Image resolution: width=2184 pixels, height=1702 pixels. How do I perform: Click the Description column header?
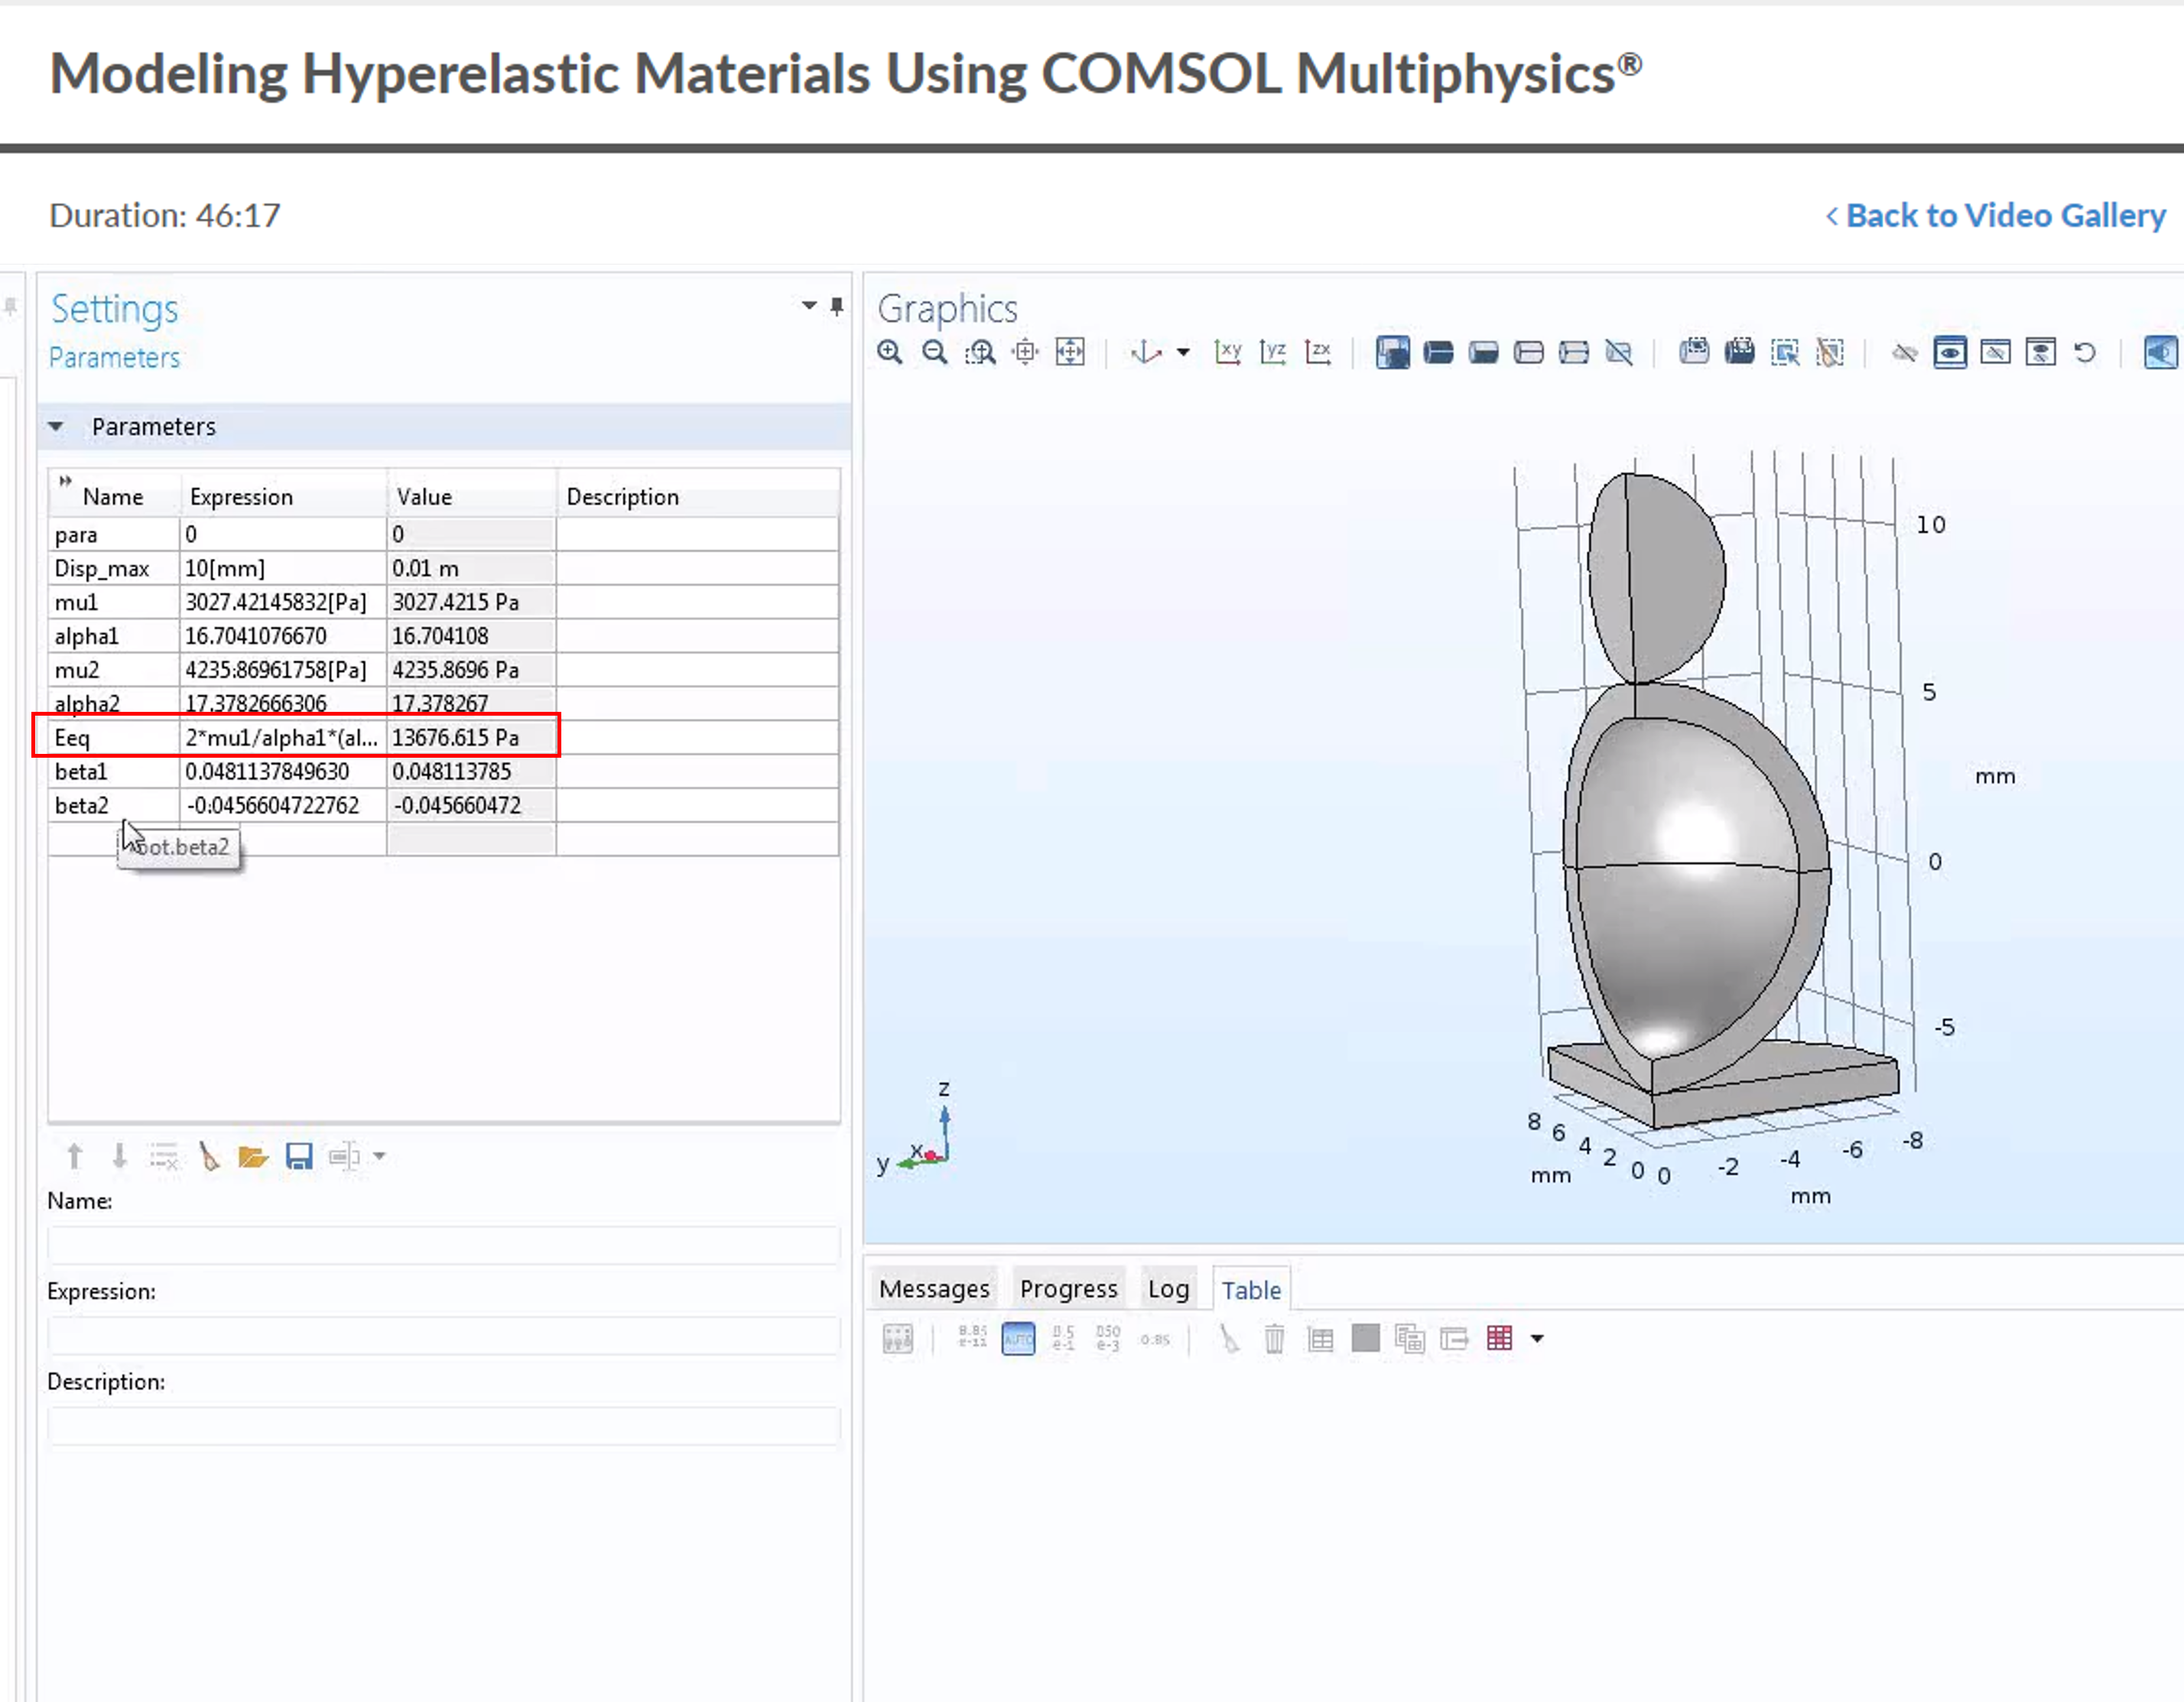(622, 497)
